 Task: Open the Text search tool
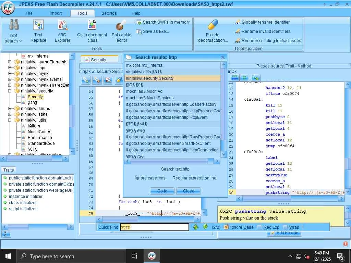(x=14, y=32)
